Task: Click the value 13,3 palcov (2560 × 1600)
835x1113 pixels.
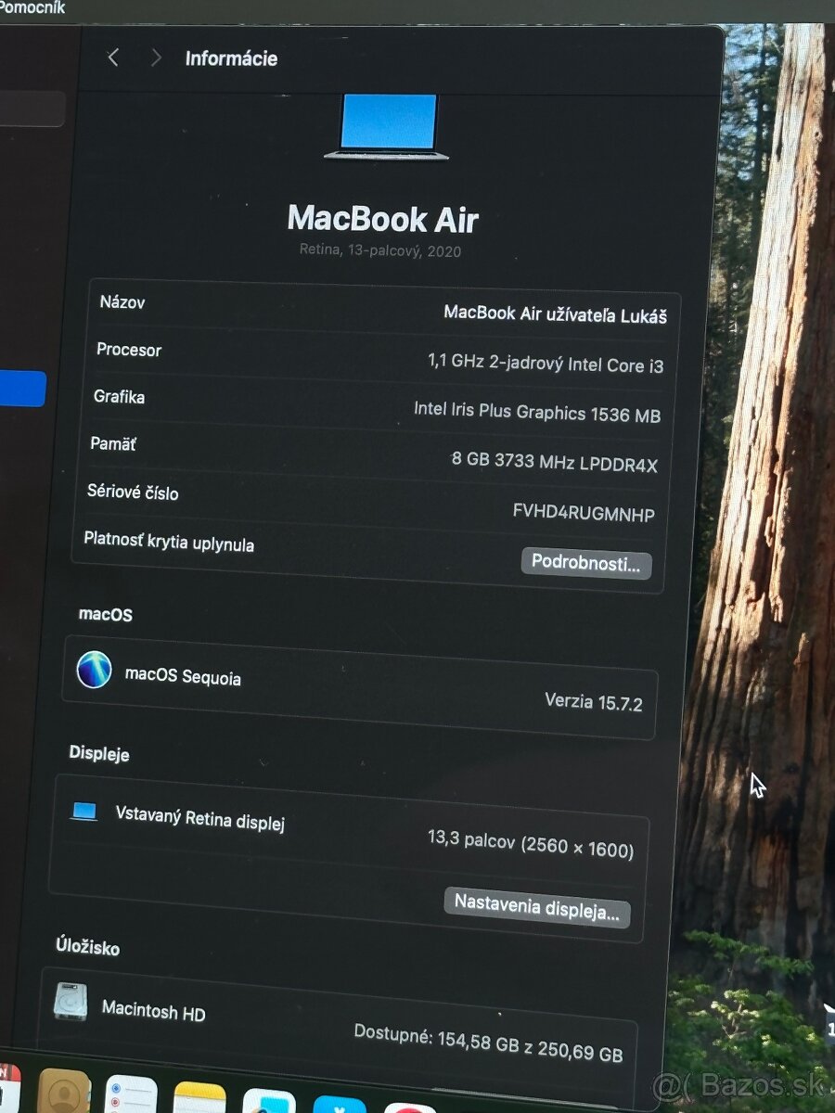Action: tap(531, 843)
